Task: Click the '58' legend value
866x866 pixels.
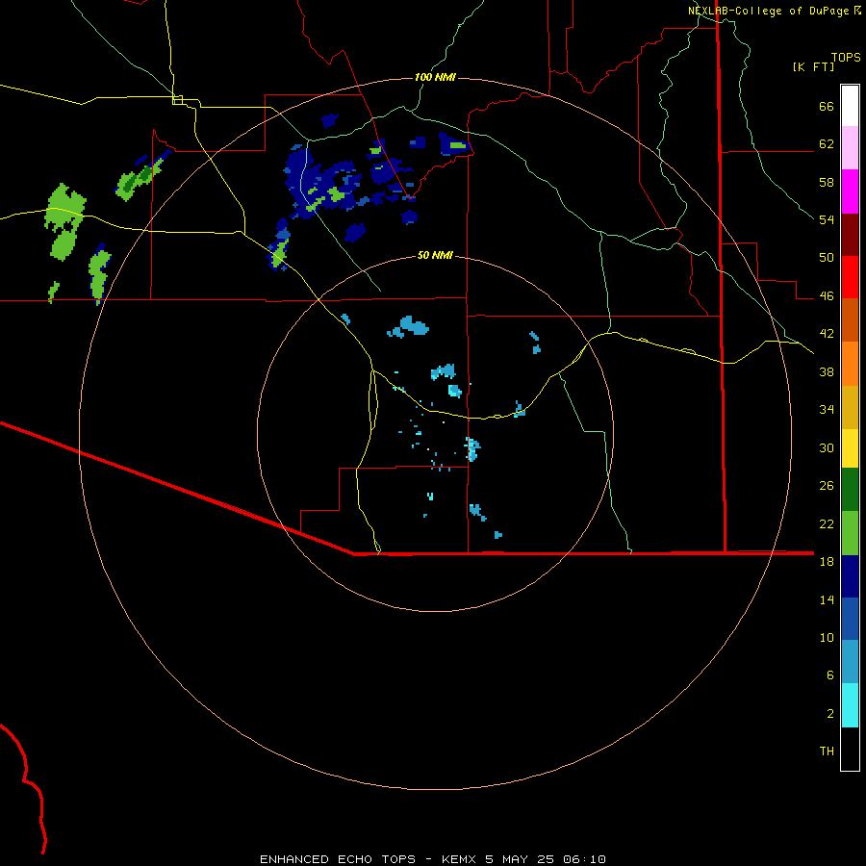Action: (x=827, y=182)
